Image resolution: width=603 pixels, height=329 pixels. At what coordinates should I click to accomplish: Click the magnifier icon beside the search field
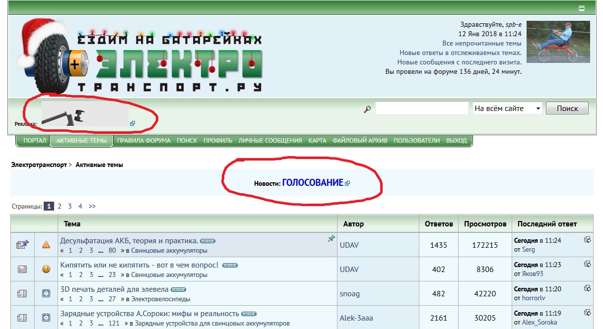click(367, 109)
